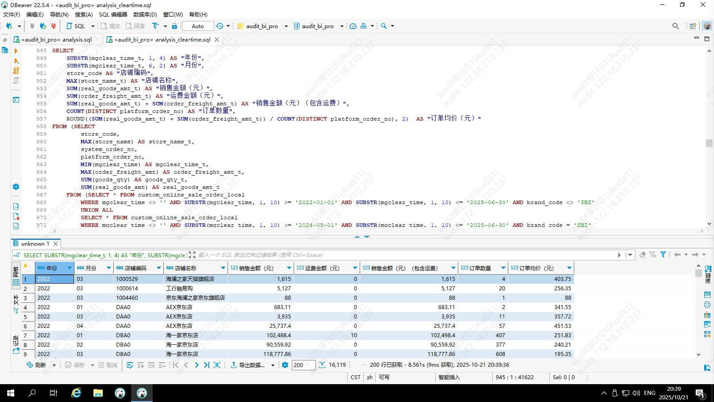This screenshot has height=402, width=714.
Task: Click the reconnect icon in the toolbar
Action: tap(43, 26)
